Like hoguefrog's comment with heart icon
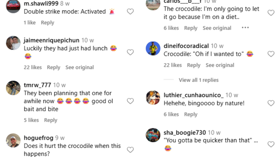The image size is (280, 157). [x=130, y=150]
